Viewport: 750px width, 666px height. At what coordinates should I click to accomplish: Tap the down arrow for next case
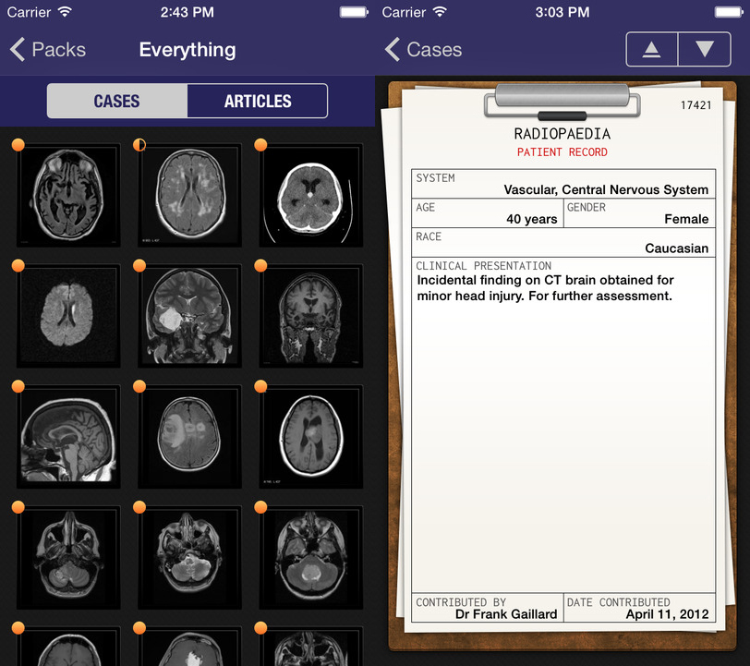pos(705,49)
